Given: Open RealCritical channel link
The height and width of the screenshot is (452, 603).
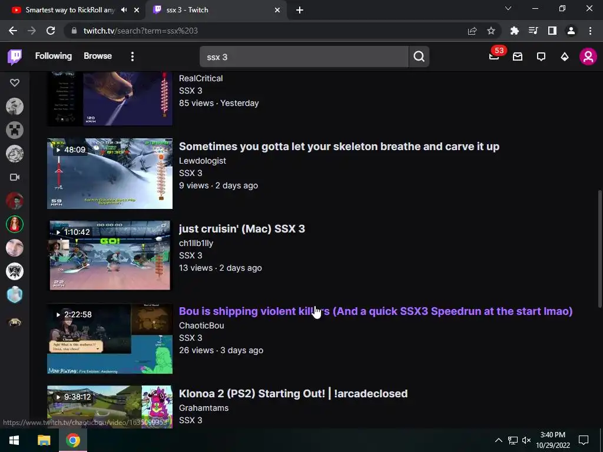Looking at the screenshot, I should [201, 78].
